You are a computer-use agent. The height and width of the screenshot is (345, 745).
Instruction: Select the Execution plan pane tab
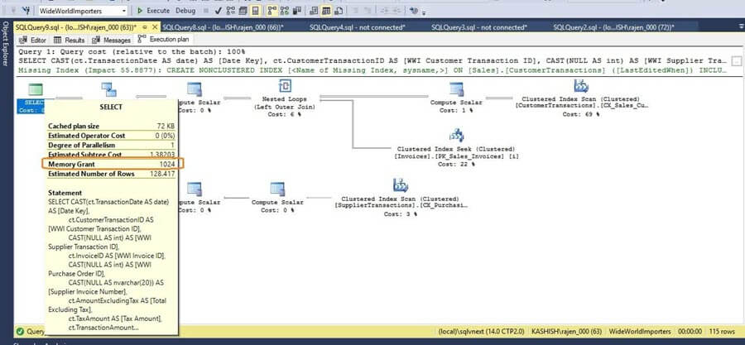coord(163,40)
